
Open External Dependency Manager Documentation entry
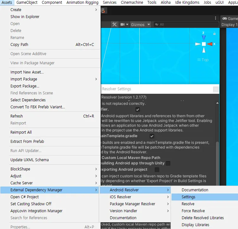coord(135,218)
